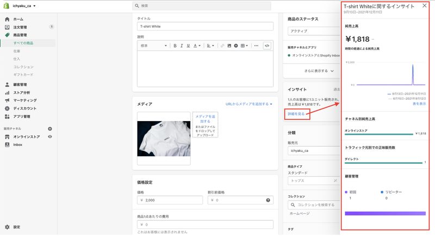Click the discount badge icon
Screen dimensions: 435x236
[7, 109]
